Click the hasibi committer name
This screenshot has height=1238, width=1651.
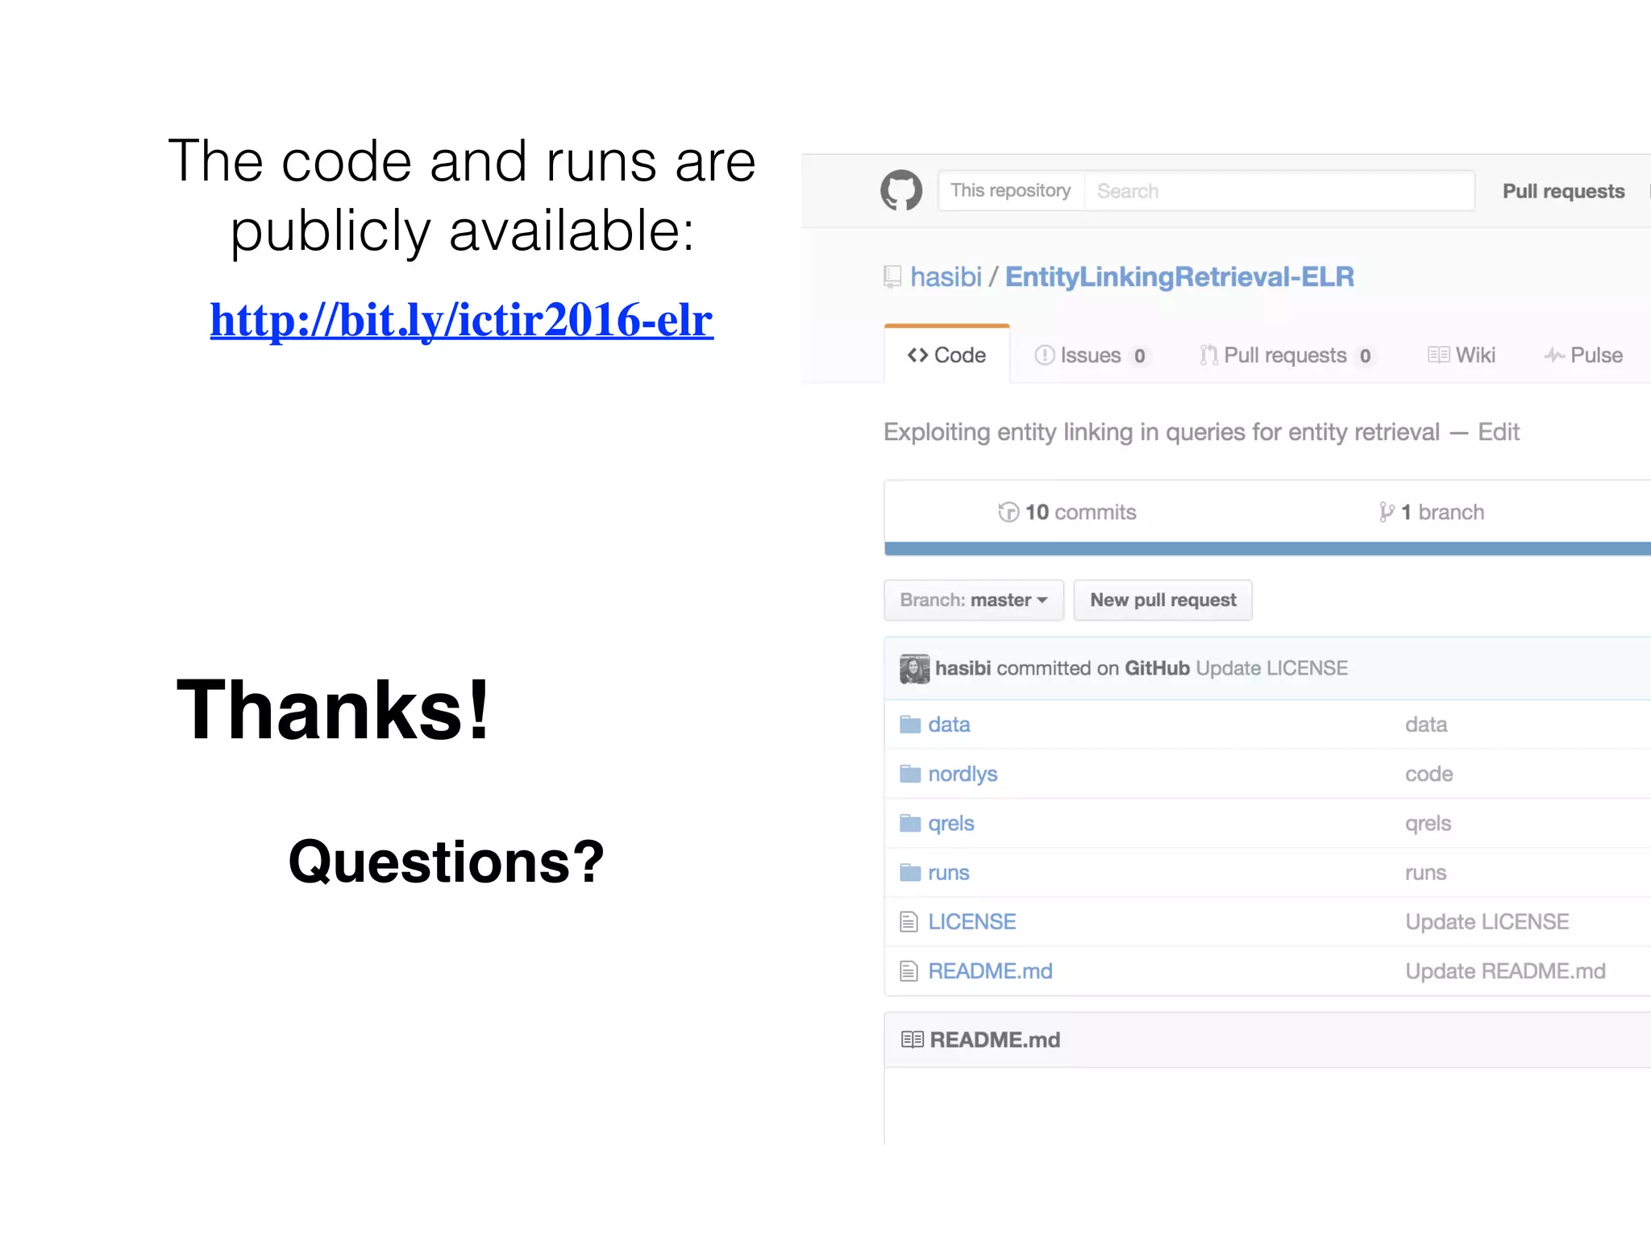coord(963,669)
